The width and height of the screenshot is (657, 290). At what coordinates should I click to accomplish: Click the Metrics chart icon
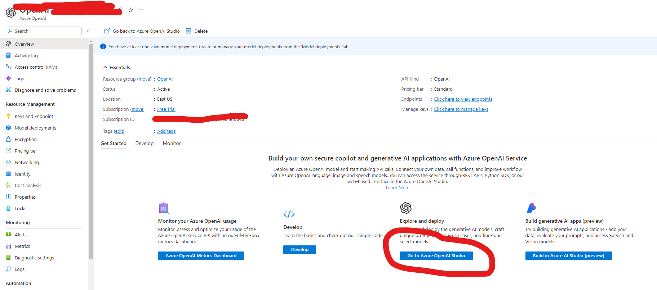(8, 246)
